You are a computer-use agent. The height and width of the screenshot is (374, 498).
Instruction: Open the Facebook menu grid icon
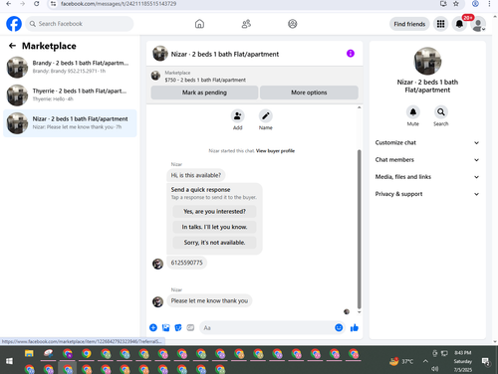coord(440,24)
